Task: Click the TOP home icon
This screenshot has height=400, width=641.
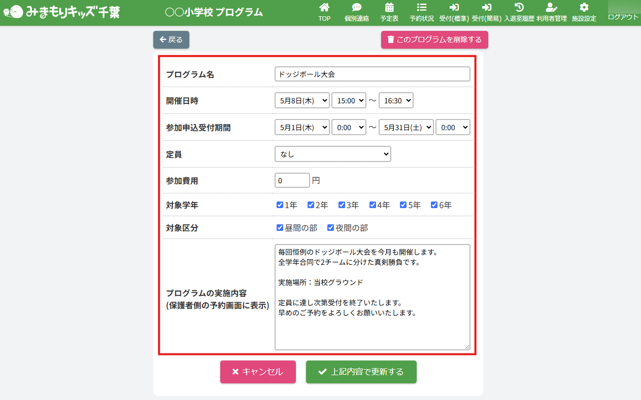Action: click(x=324, y=8)
